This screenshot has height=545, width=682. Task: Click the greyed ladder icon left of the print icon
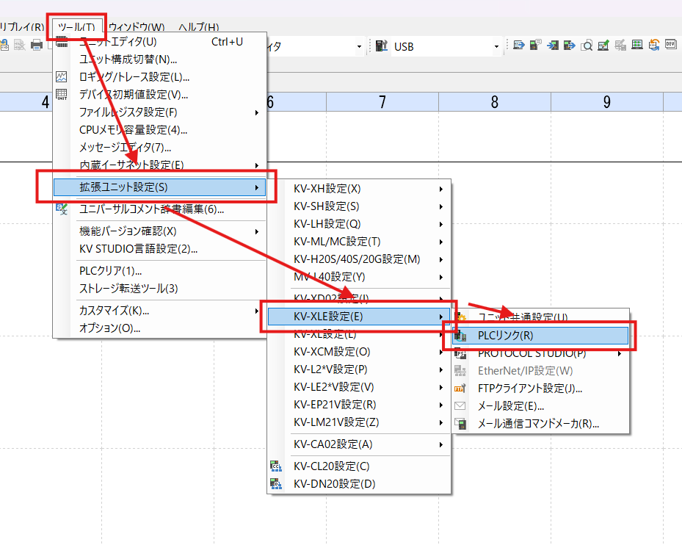point(20,45)
